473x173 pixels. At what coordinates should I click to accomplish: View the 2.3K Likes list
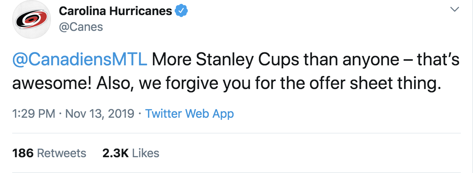[x=131, y=153]
